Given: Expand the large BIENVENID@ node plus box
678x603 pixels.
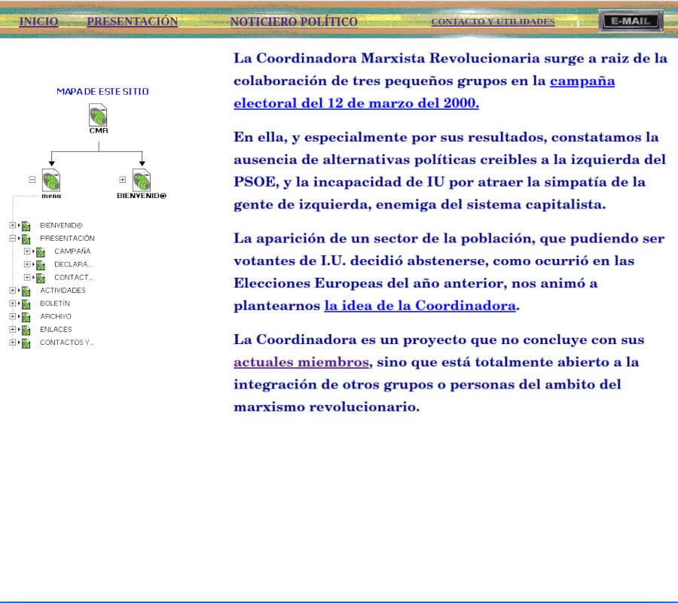Looking at the screenshot, I should (x=123, y=179).
